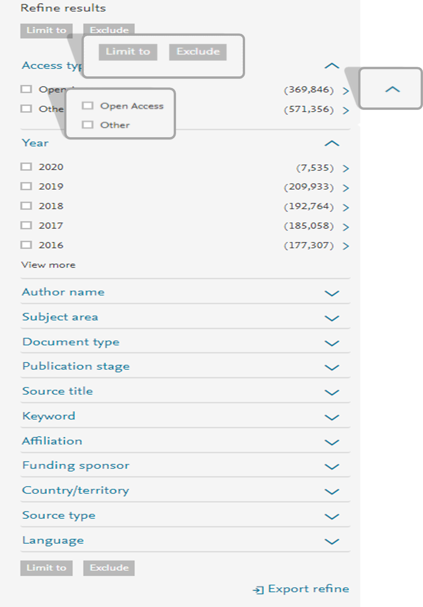Viewport: 423px width, 607px height.
Task: Open the Language filter section
Action: click(332, 541)
